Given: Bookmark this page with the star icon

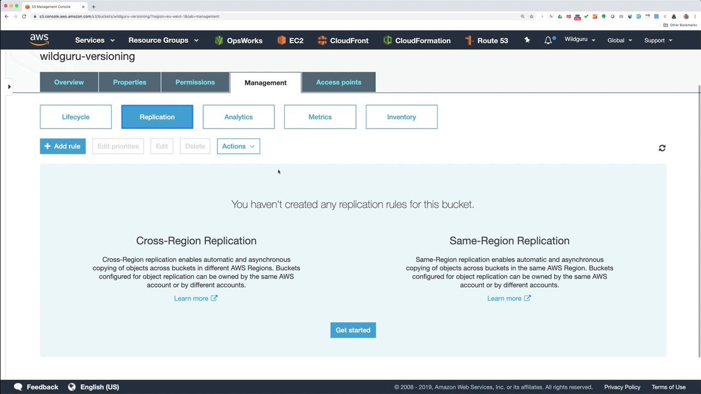Looking at the screenshot, I should tap(531, 16).
